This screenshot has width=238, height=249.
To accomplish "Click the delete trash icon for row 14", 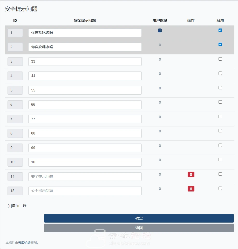I will (191, 174).
